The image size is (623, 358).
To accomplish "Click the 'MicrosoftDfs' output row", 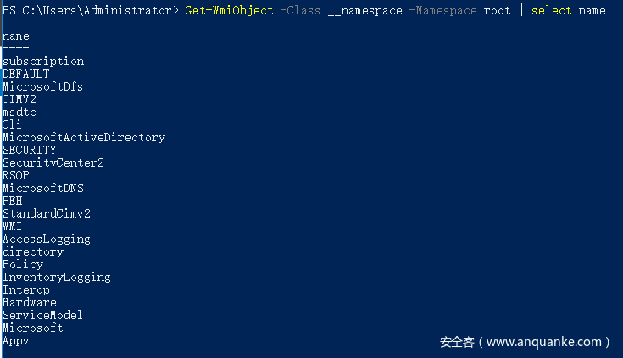I will (x=42, y=86).
